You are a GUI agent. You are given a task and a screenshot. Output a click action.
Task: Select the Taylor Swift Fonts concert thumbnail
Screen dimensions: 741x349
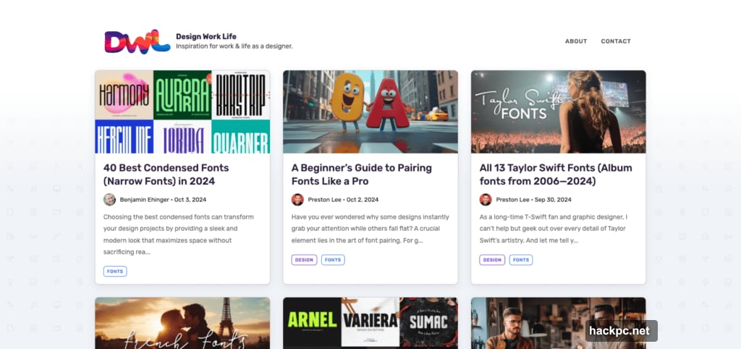point(559,112)
